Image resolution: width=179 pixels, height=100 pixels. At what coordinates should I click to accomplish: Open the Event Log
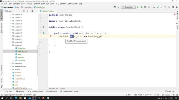(170, 91)
